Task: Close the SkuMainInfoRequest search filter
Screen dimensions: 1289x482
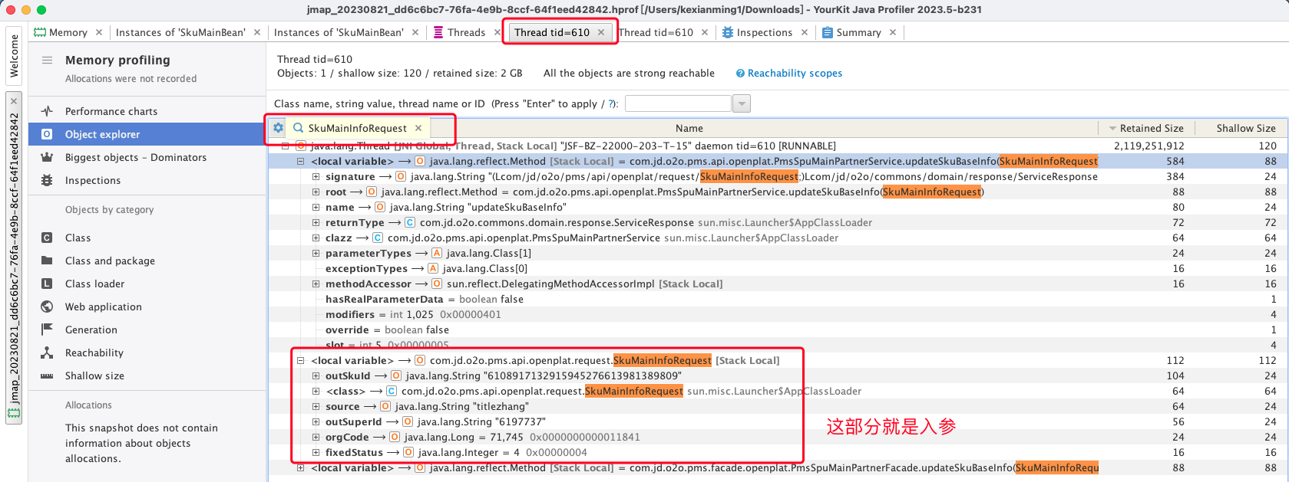Action: click(418, 128)
